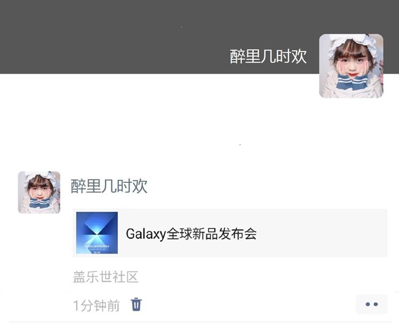Image resolution: width=399 pixels, height=326 pixels.
Task: Click empty gray area inside the link card
Action: click(x=320, y=233)
